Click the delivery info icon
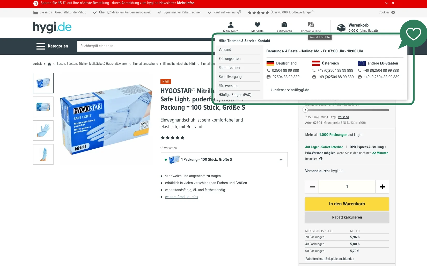 coord(321,159)
